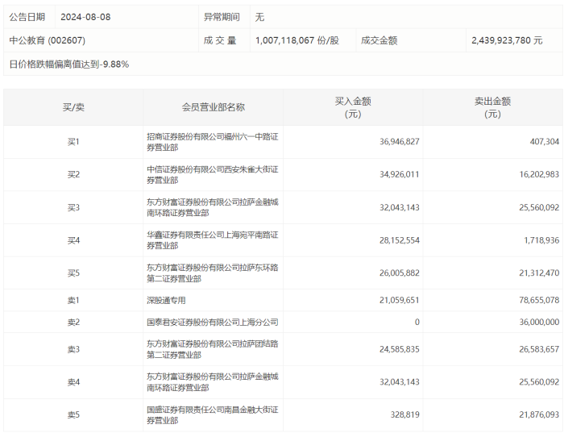This screenshot has width=564, height=433.
Task: Click the 会员营业部名称 column header
Action: 213,107
